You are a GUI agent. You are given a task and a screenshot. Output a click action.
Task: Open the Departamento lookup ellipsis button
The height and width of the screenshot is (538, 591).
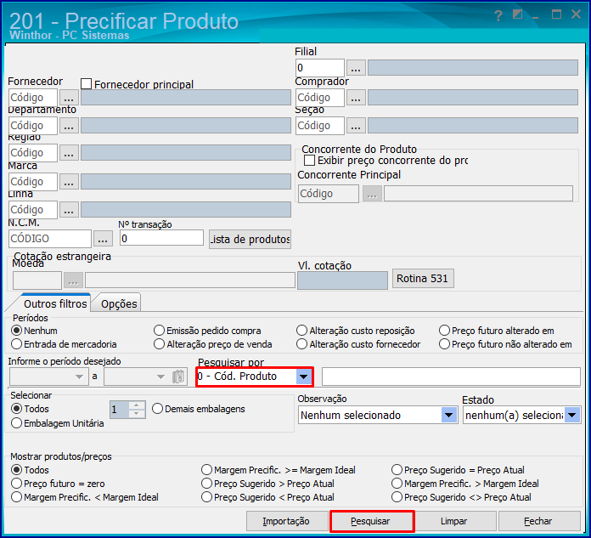click(69, 126)
